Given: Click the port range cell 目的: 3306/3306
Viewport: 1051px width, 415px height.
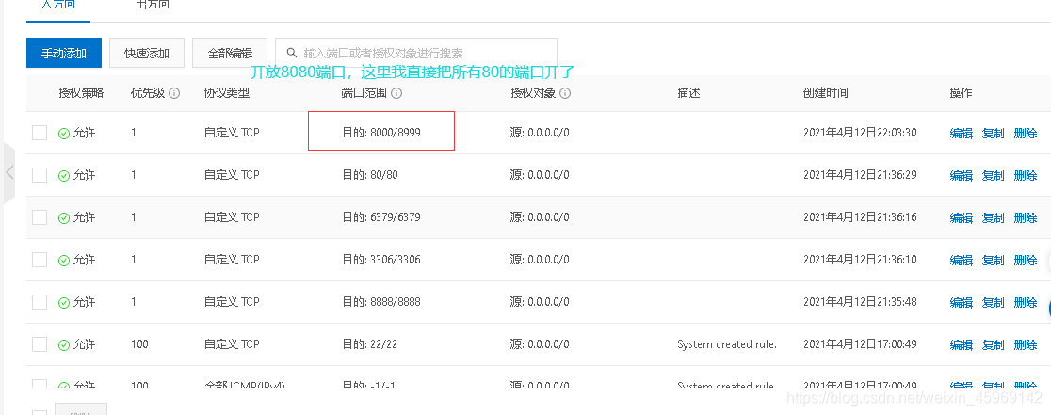Looking at the screenshot, I should [x=381, y=259].
